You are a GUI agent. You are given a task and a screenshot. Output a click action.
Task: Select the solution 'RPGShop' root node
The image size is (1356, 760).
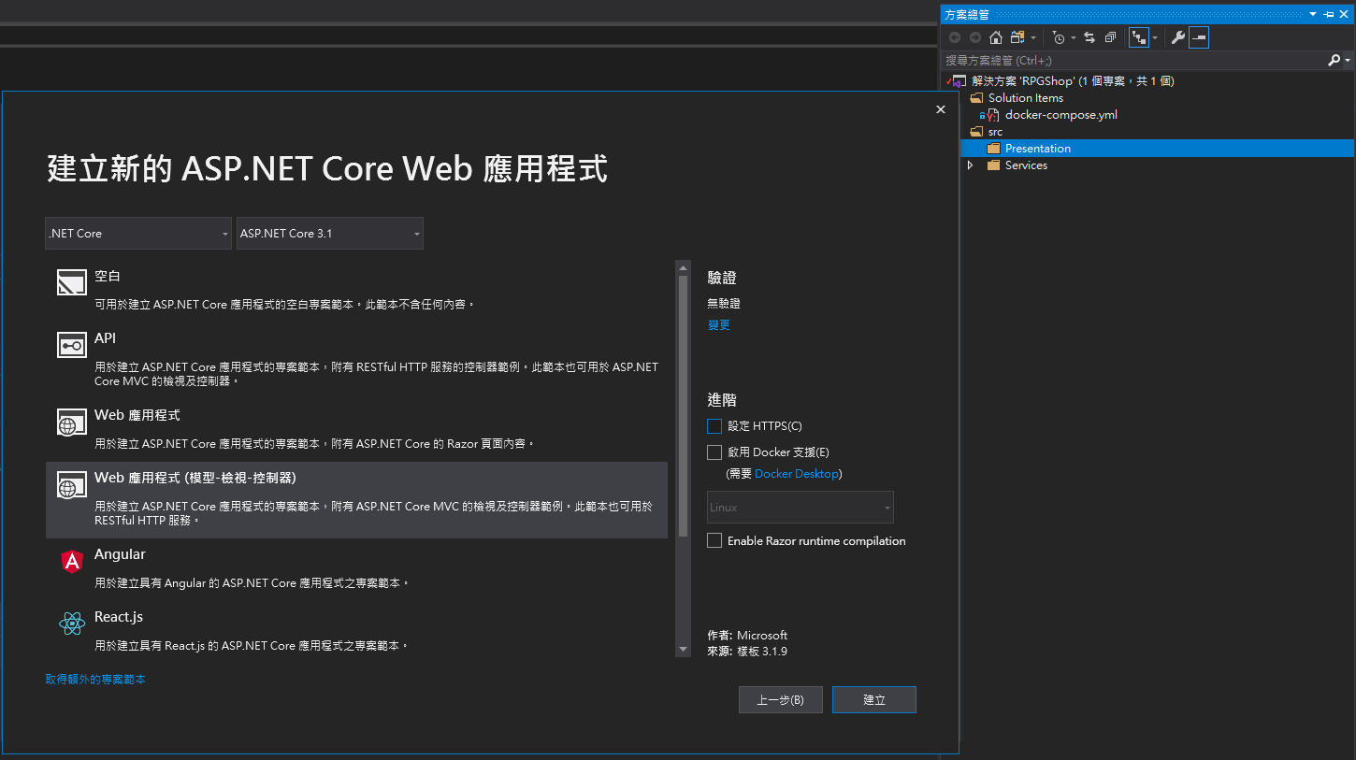(1073, 81)
